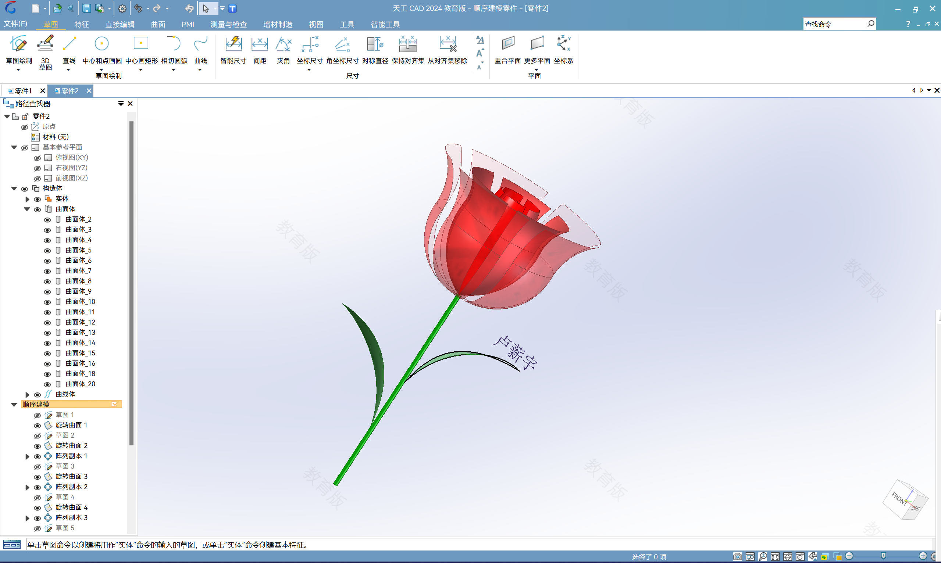941x563 pixels.
Task: Click the FRONT face of the view cube
Action: [898, 499]
